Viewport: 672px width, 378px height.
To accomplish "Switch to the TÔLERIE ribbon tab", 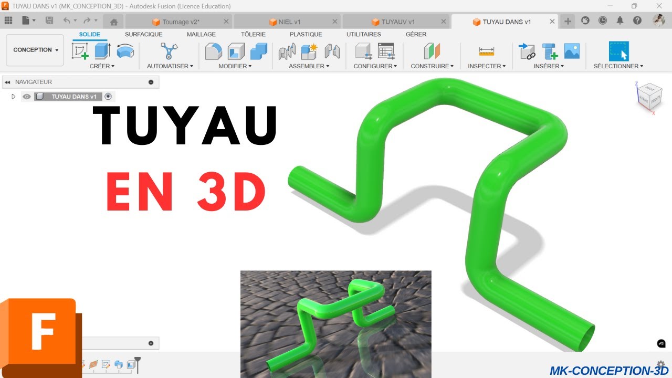I will 253,34.
